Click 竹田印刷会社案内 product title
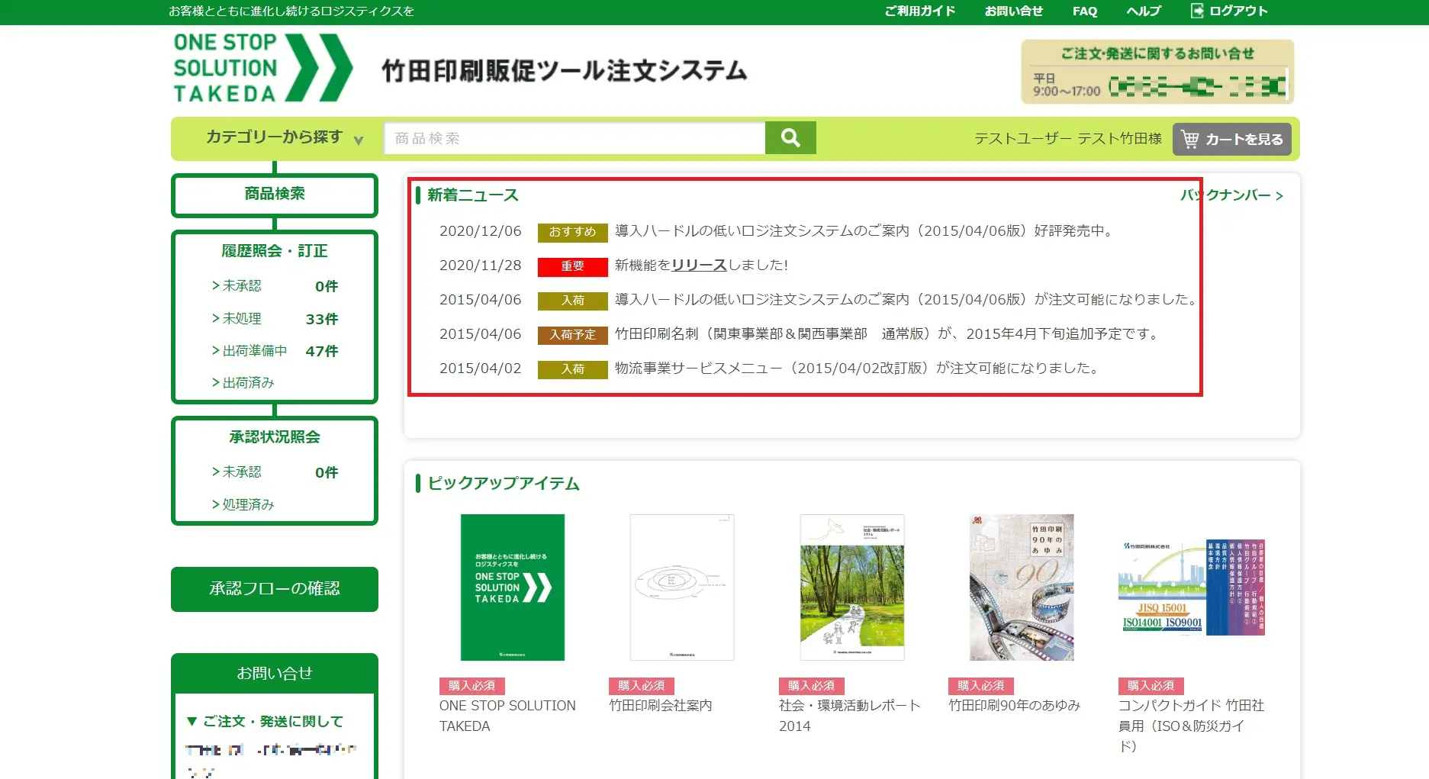 tap(661, 706)
